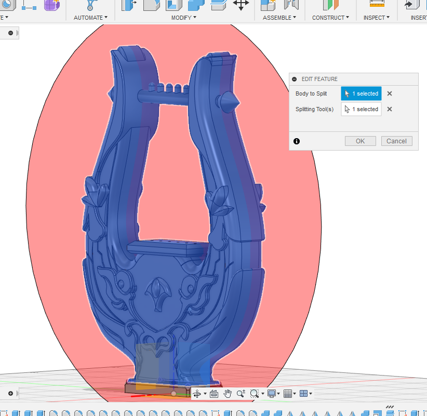Activate the Splitting Tool(s) selection button
Viewport: 427px width, 416px height.
tap(361, 109)
